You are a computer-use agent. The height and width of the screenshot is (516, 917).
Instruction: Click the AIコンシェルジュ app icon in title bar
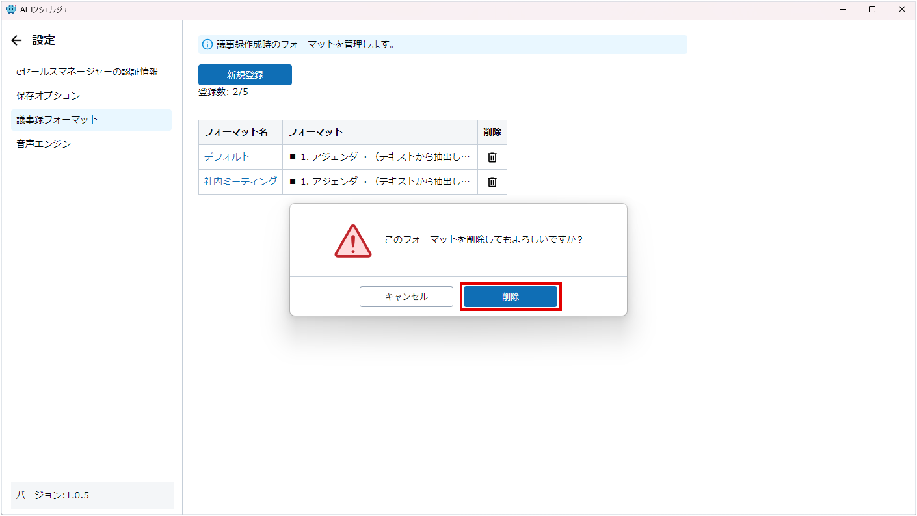(x=10, y=10)
